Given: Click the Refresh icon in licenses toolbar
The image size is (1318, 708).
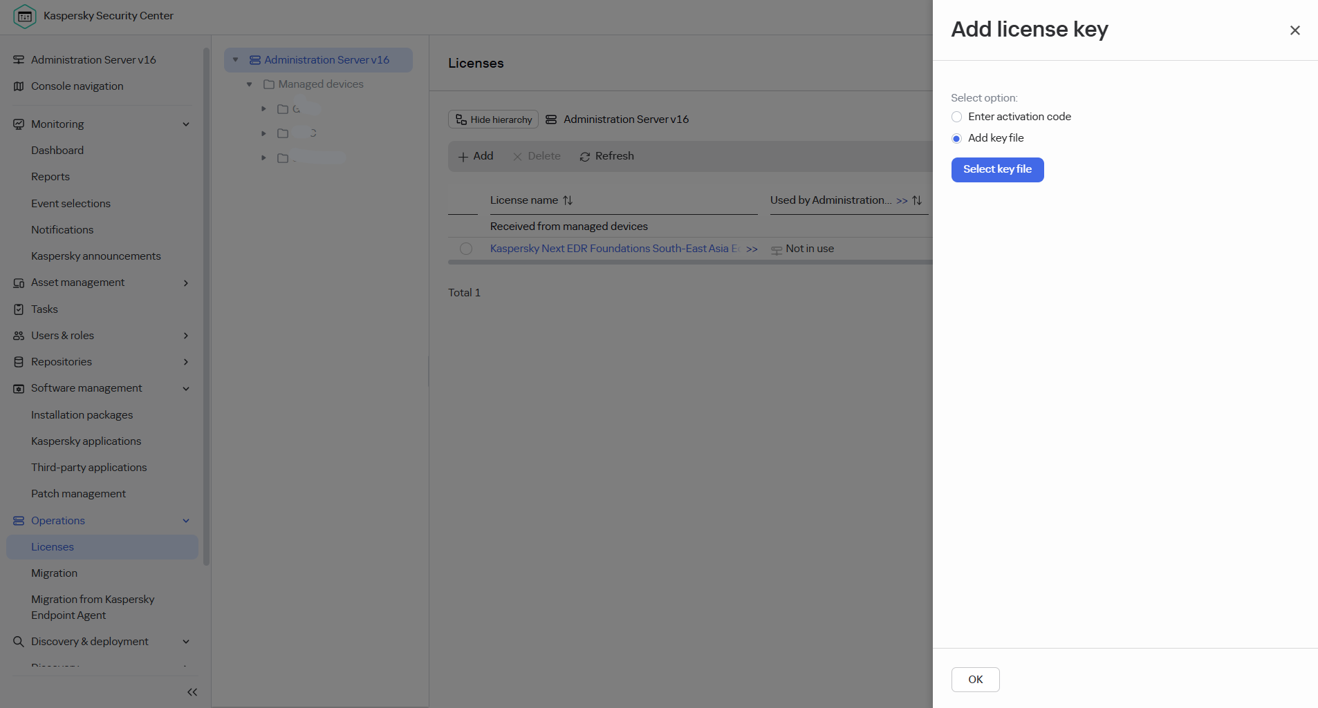Looking at the screenshot, I should pos(585,157).
